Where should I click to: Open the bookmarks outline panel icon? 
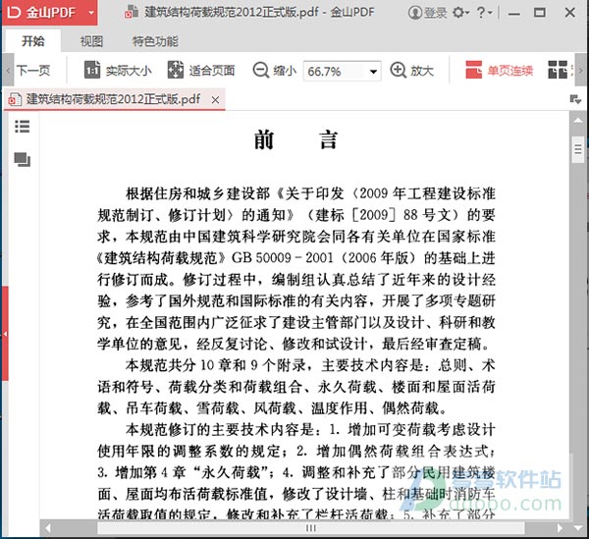click(x=23, y=127)
